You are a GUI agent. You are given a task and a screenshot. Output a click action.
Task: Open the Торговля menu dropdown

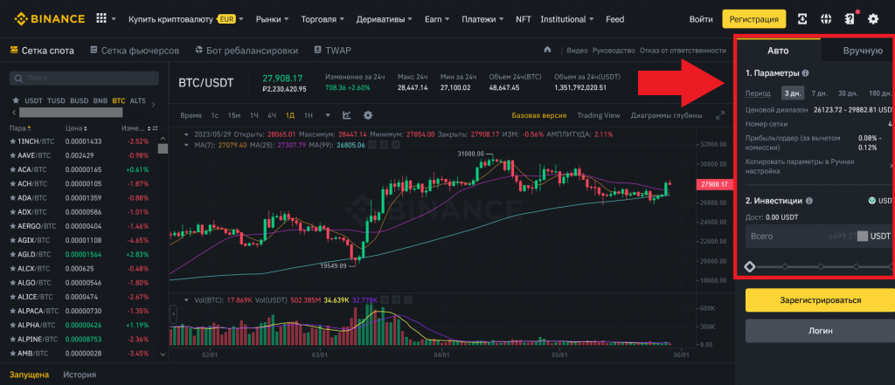pyautogui.click(x=323, y=19)
